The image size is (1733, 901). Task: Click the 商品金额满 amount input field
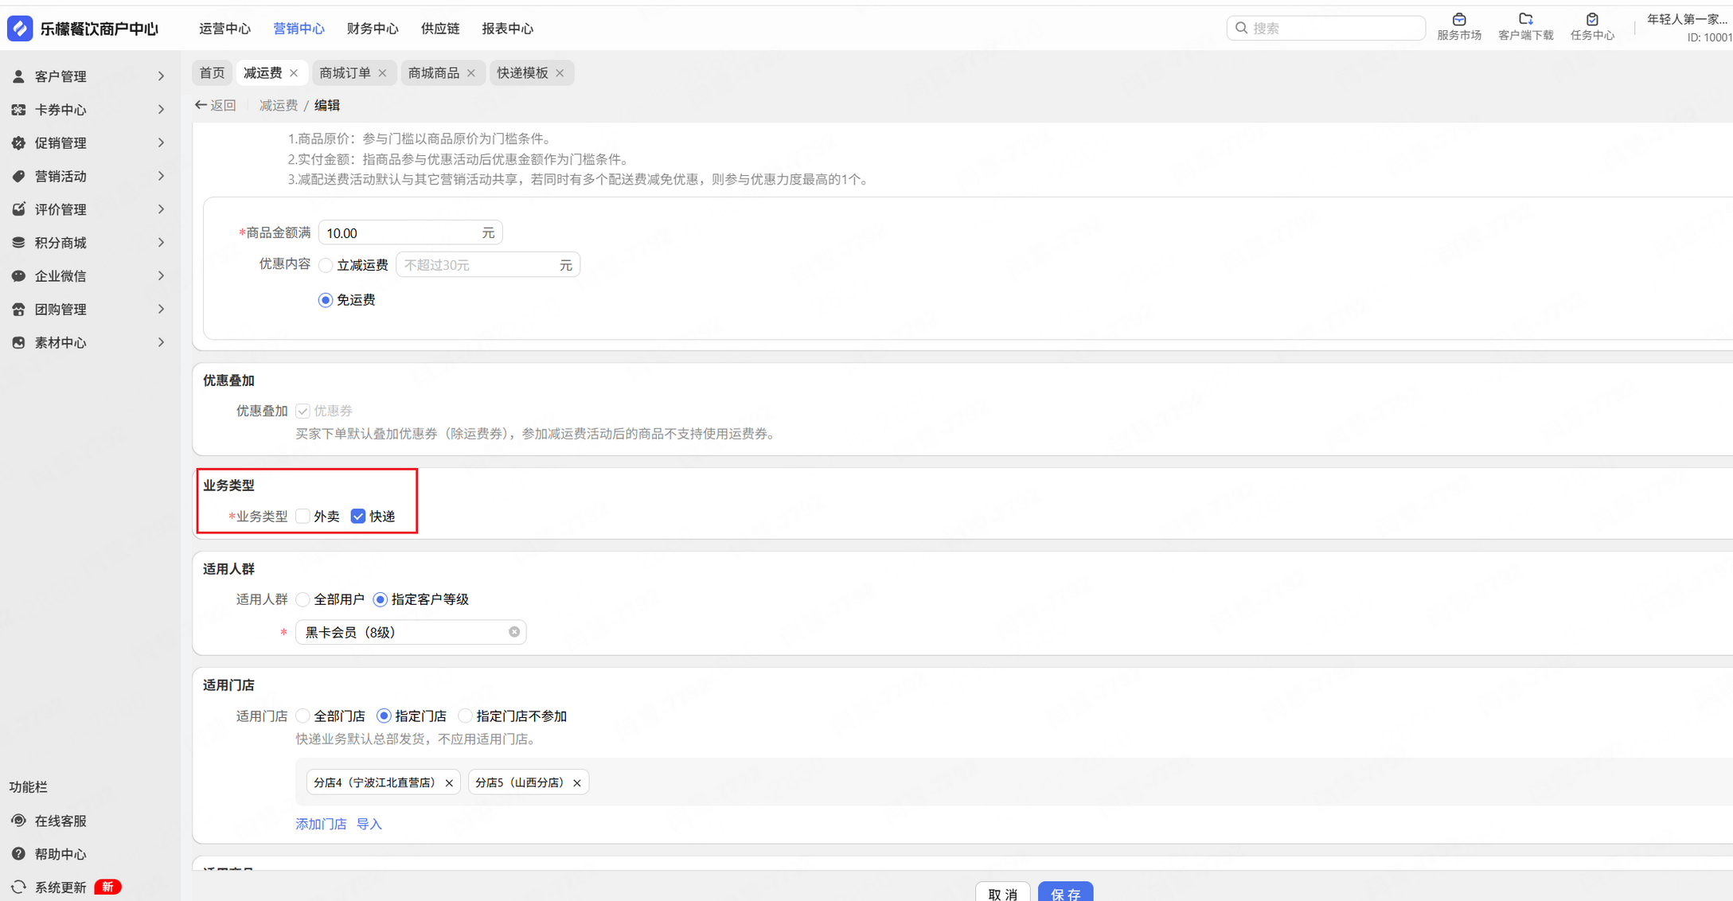[x=398, y=233]
